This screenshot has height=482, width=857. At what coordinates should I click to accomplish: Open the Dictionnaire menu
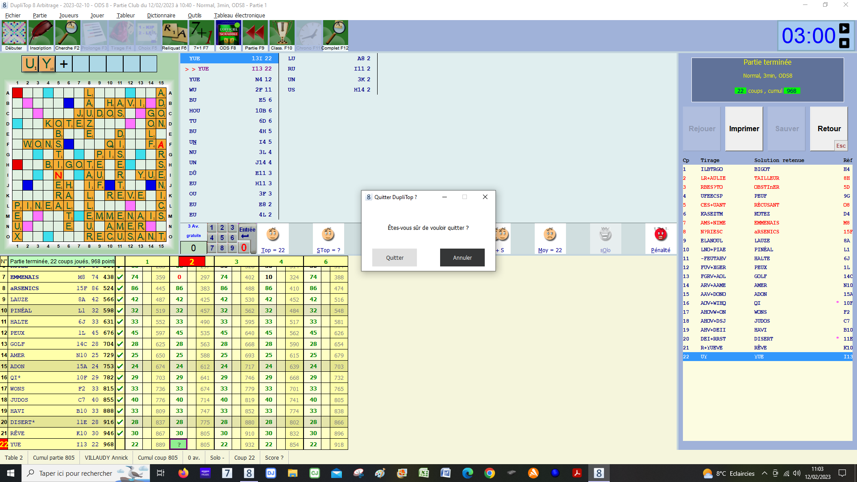coord(161,15)
